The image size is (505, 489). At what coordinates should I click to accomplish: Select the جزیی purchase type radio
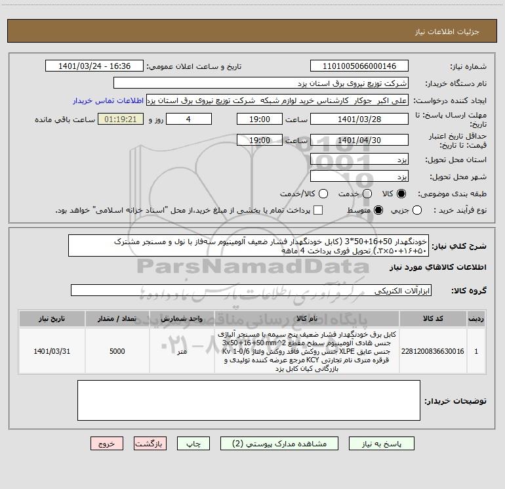point(416,210)
